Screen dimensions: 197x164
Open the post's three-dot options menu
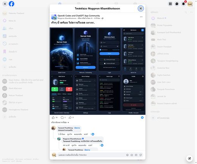[x=141, y=17]
